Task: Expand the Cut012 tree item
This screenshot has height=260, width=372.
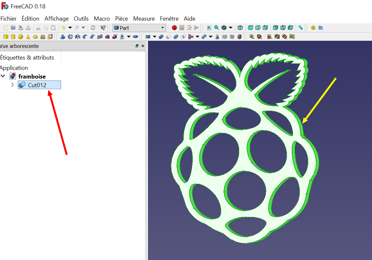Action: click(13, 85)
